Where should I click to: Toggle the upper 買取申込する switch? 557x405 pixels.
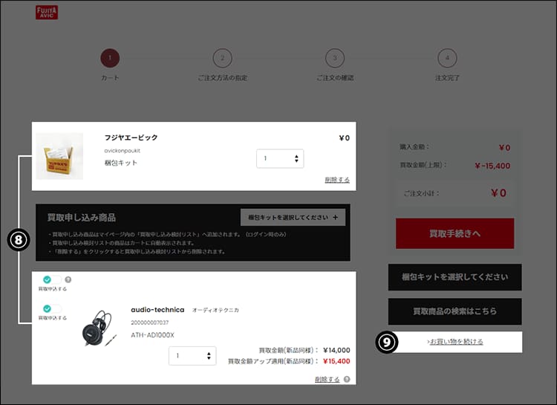tap(52, 280)
